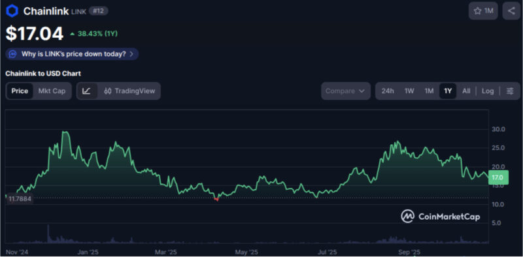Click the LINK ticker symbol
Image resolution: width=523 pixels, height=257 pixels.
[78, 12]
